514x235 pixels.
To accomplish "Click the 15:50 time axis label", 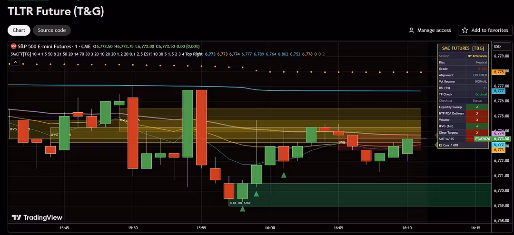I will pyautogui.click(x=133, y=227).
